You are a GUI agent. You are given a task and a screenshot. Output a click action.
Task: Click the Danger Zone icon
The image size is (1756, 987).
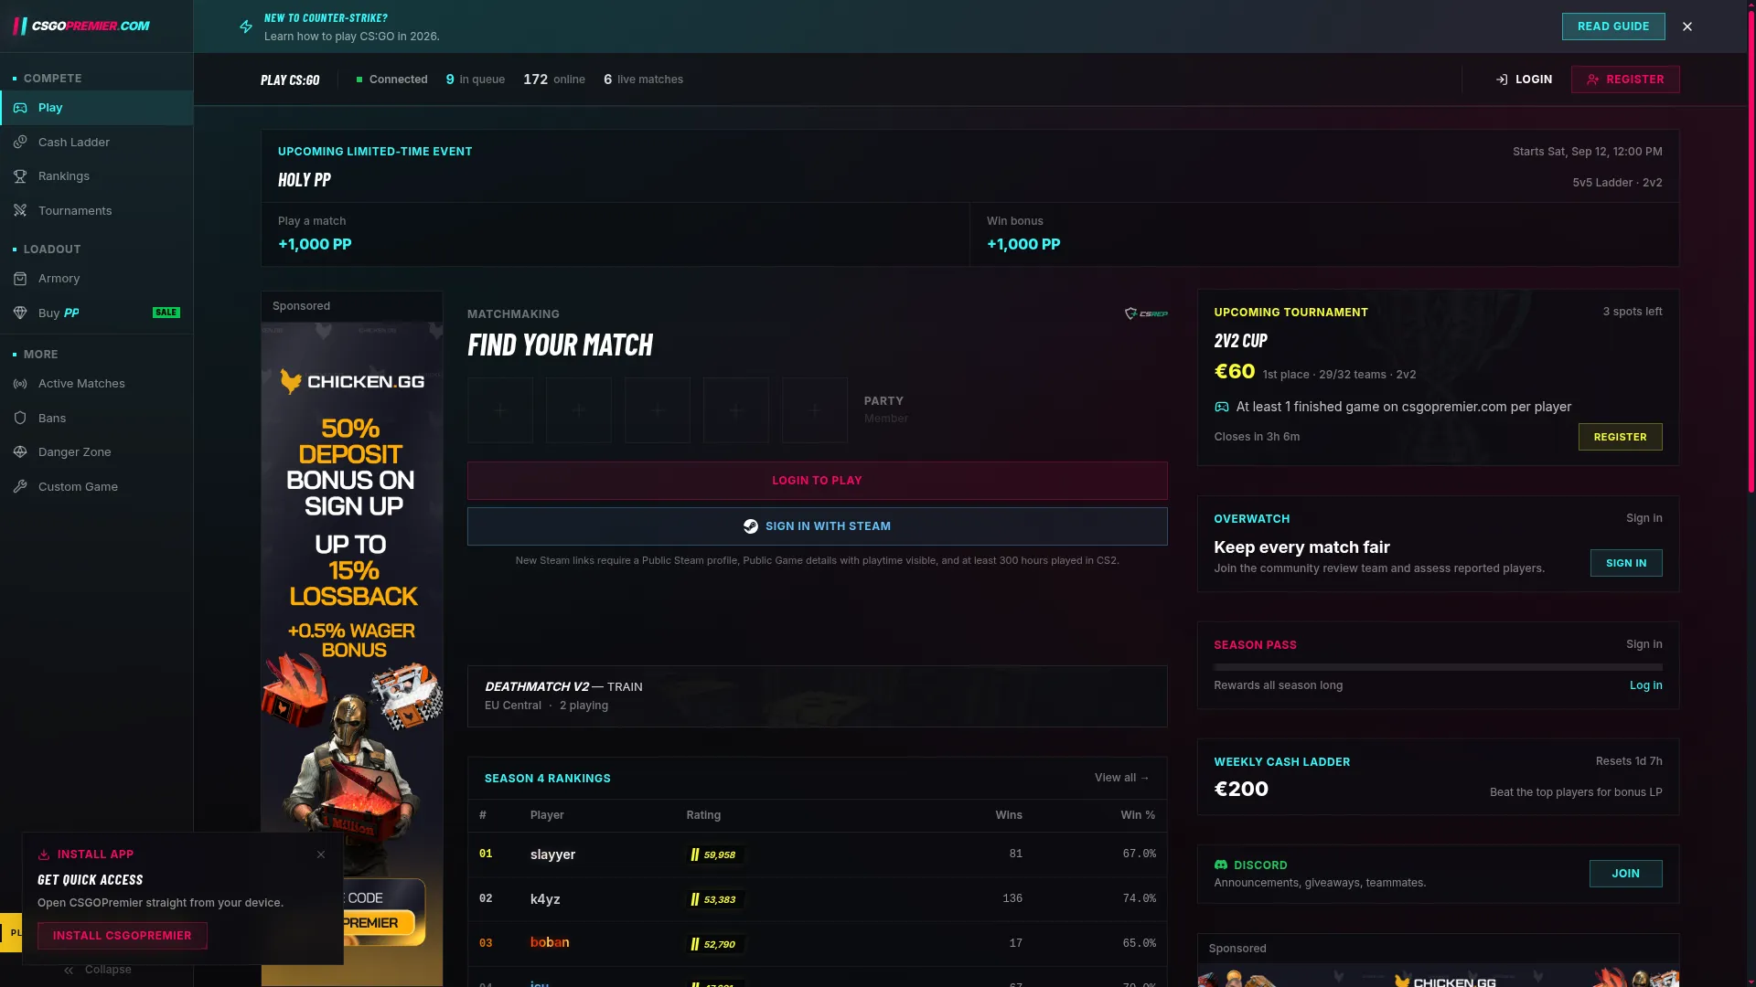(x=20, y=452)
